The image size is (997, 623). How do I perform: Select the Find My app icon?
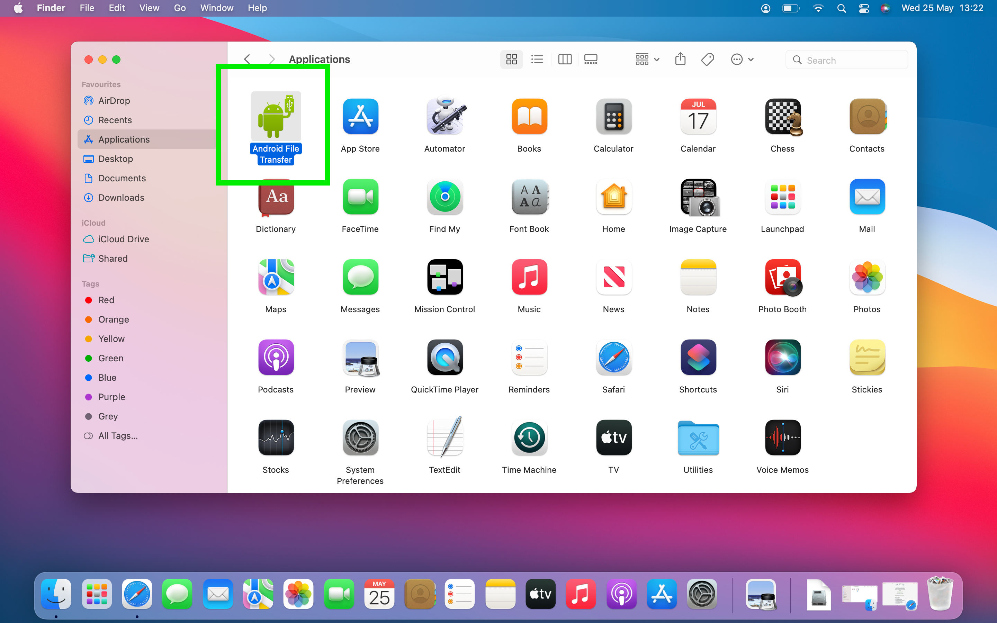(x=445, y=197)
